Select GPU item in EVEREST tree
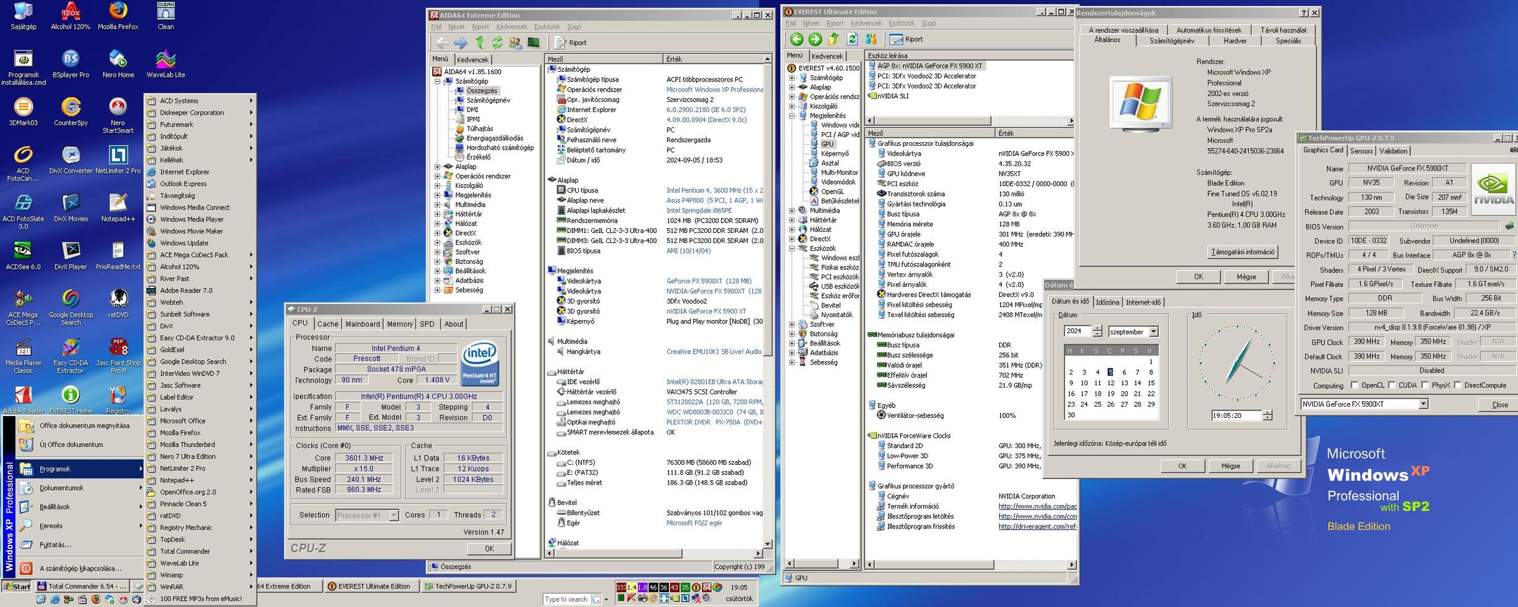Screen dimensions: 1518x607 827,144
